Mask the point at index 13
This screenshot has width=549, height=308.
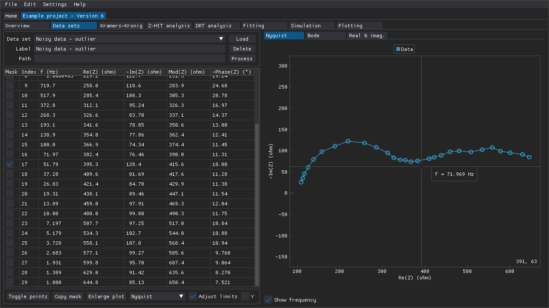10,125
